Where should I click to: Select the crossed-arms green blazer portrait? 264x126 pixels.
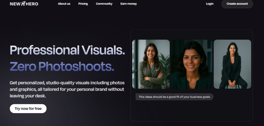click(x=151, y=64)
